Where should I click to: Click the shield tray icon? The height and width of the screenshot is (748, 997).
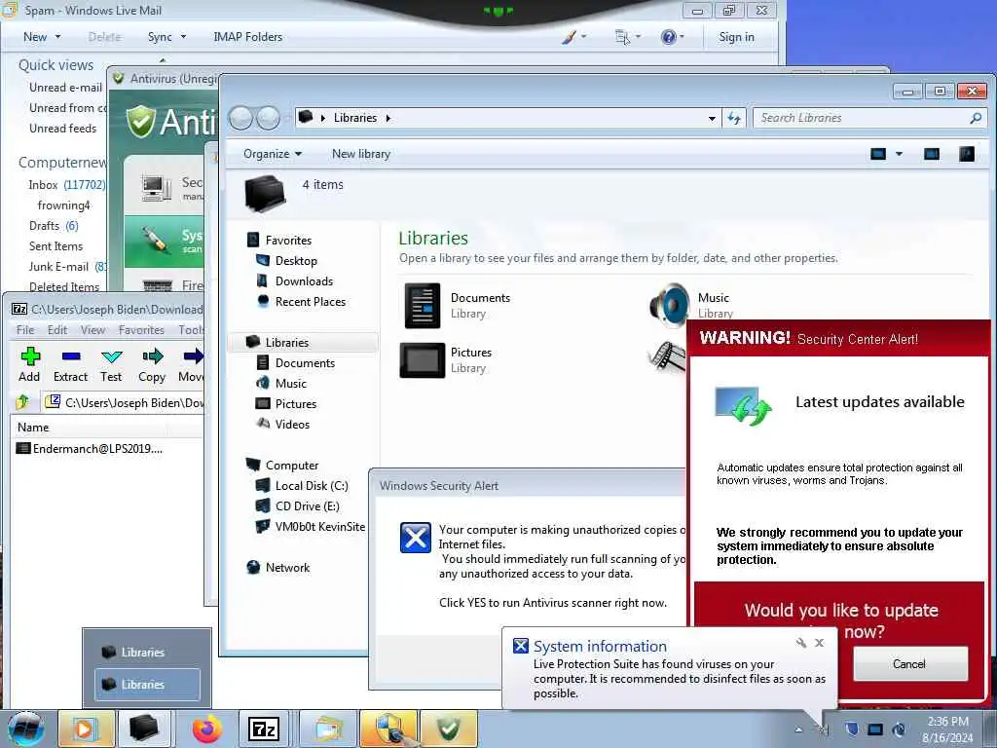[851, 729]
